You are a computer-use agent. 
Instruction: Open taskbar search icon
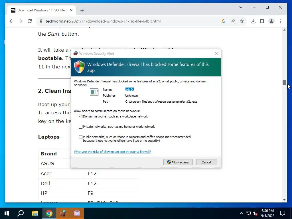point(21,213)
